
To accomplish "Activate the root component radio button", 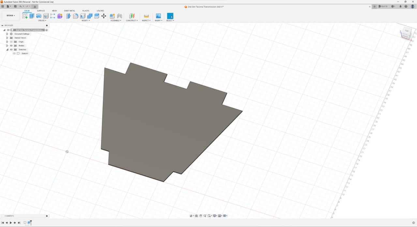I will click(x=46, y=30).
